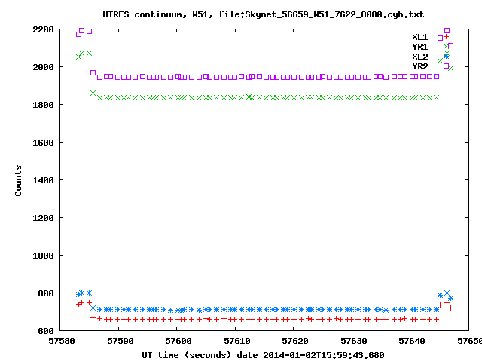Click the x-axis tick value 57610
This screenshot has height=362, width=482.
click(x=236, y=341)
